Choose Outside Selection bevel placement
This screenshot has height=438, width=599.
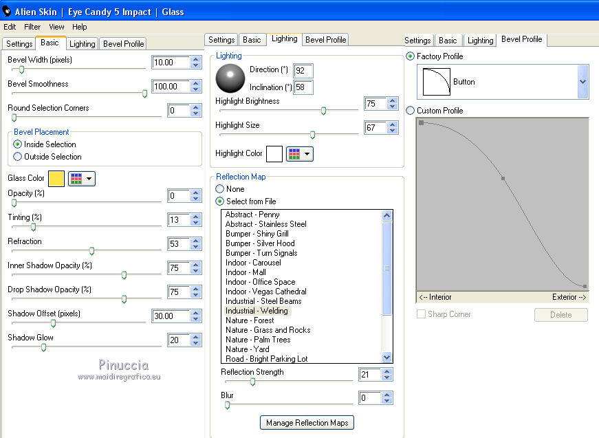(18, 157)
